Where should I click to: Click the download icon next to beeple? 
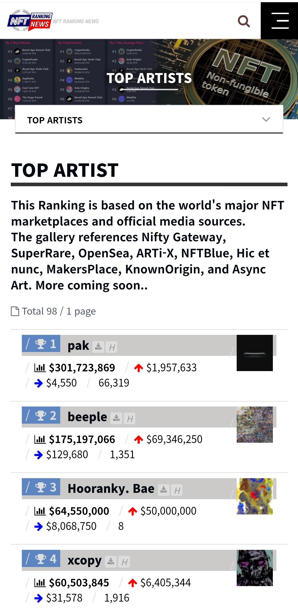point(117,418)
